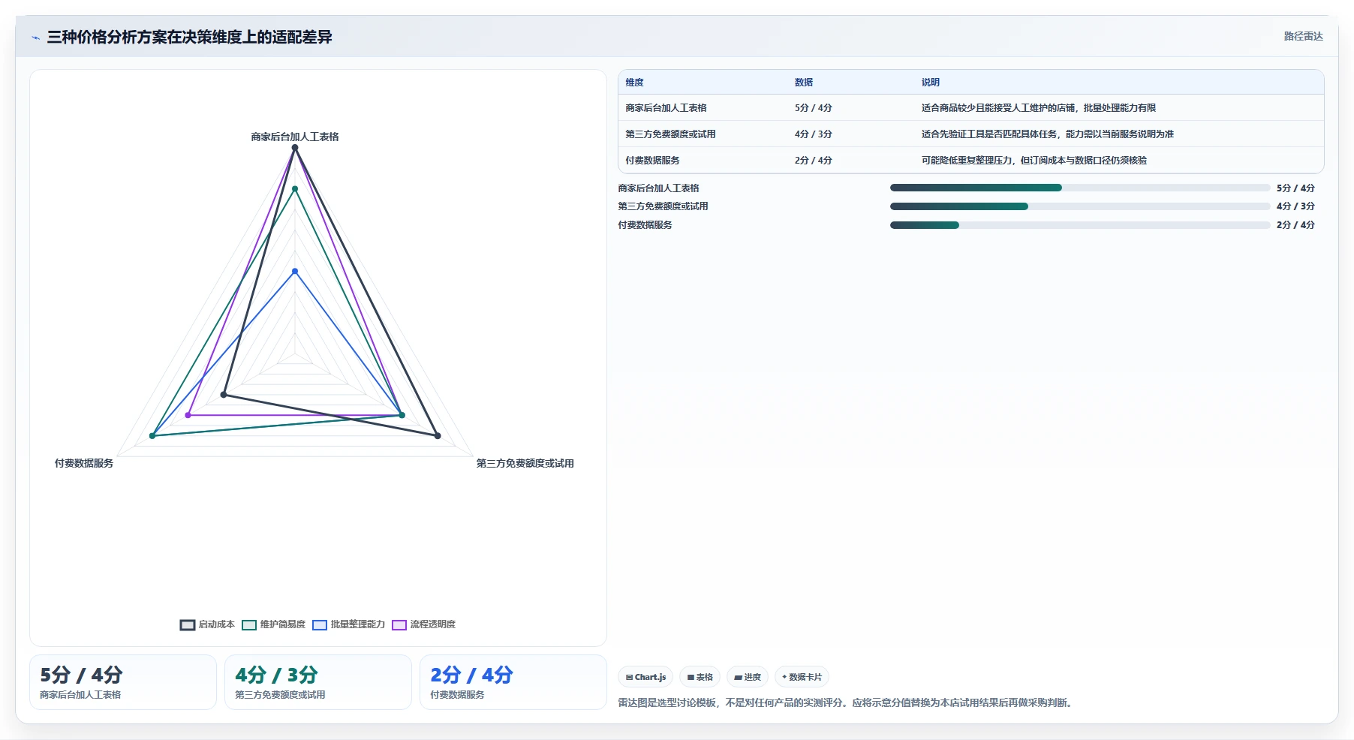Click the blue radar point on top axis
Image resolution: width=1354 pixels, height=740 pixels.
[295, 271]
